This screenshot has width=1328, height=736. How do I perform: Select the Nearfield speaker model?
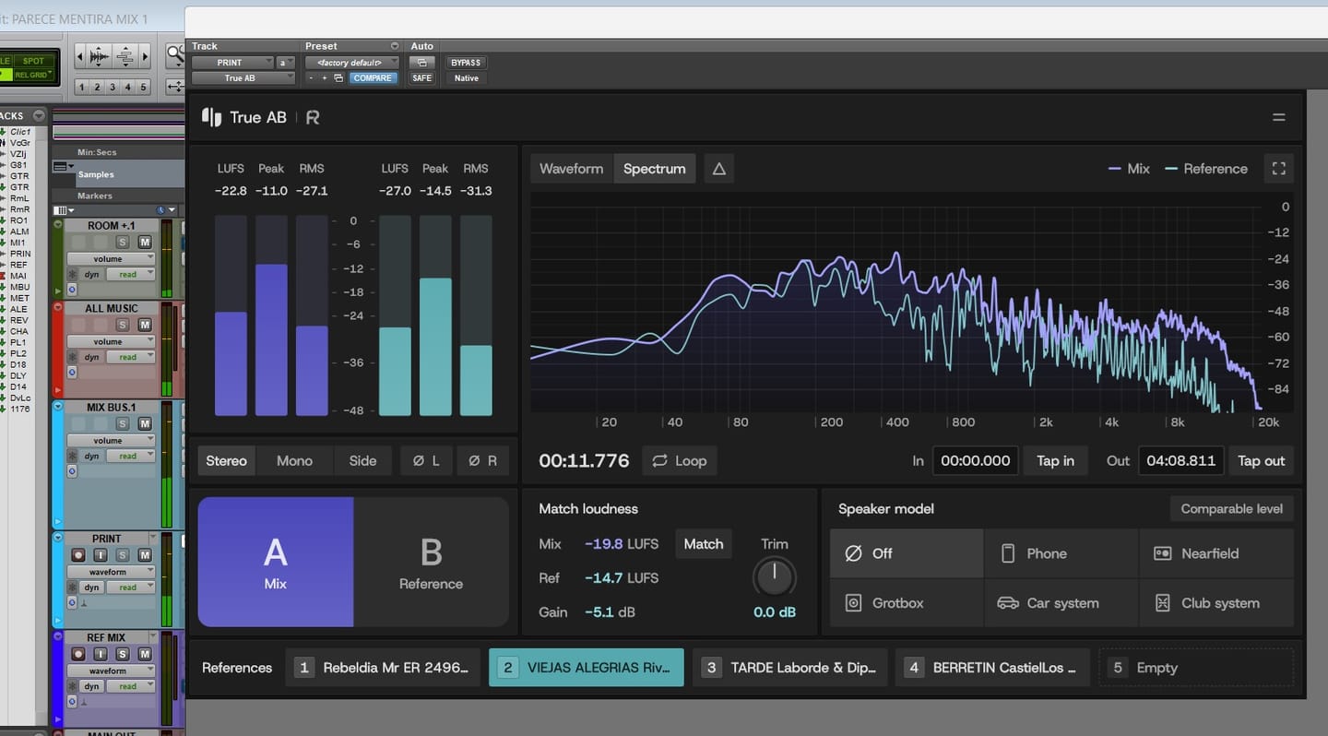click(1216, 553)
